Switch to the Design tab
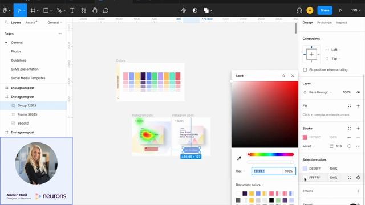This screenshot has width=365, height=205. [308, 23]
